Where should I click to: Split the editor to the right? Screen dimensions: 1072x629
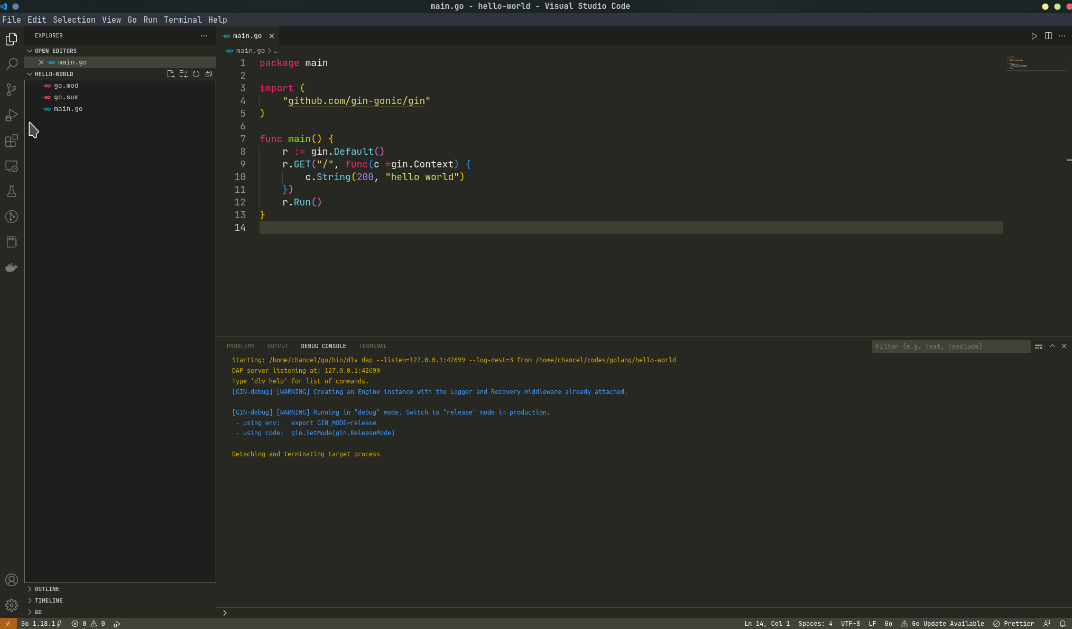(1048, 36)
